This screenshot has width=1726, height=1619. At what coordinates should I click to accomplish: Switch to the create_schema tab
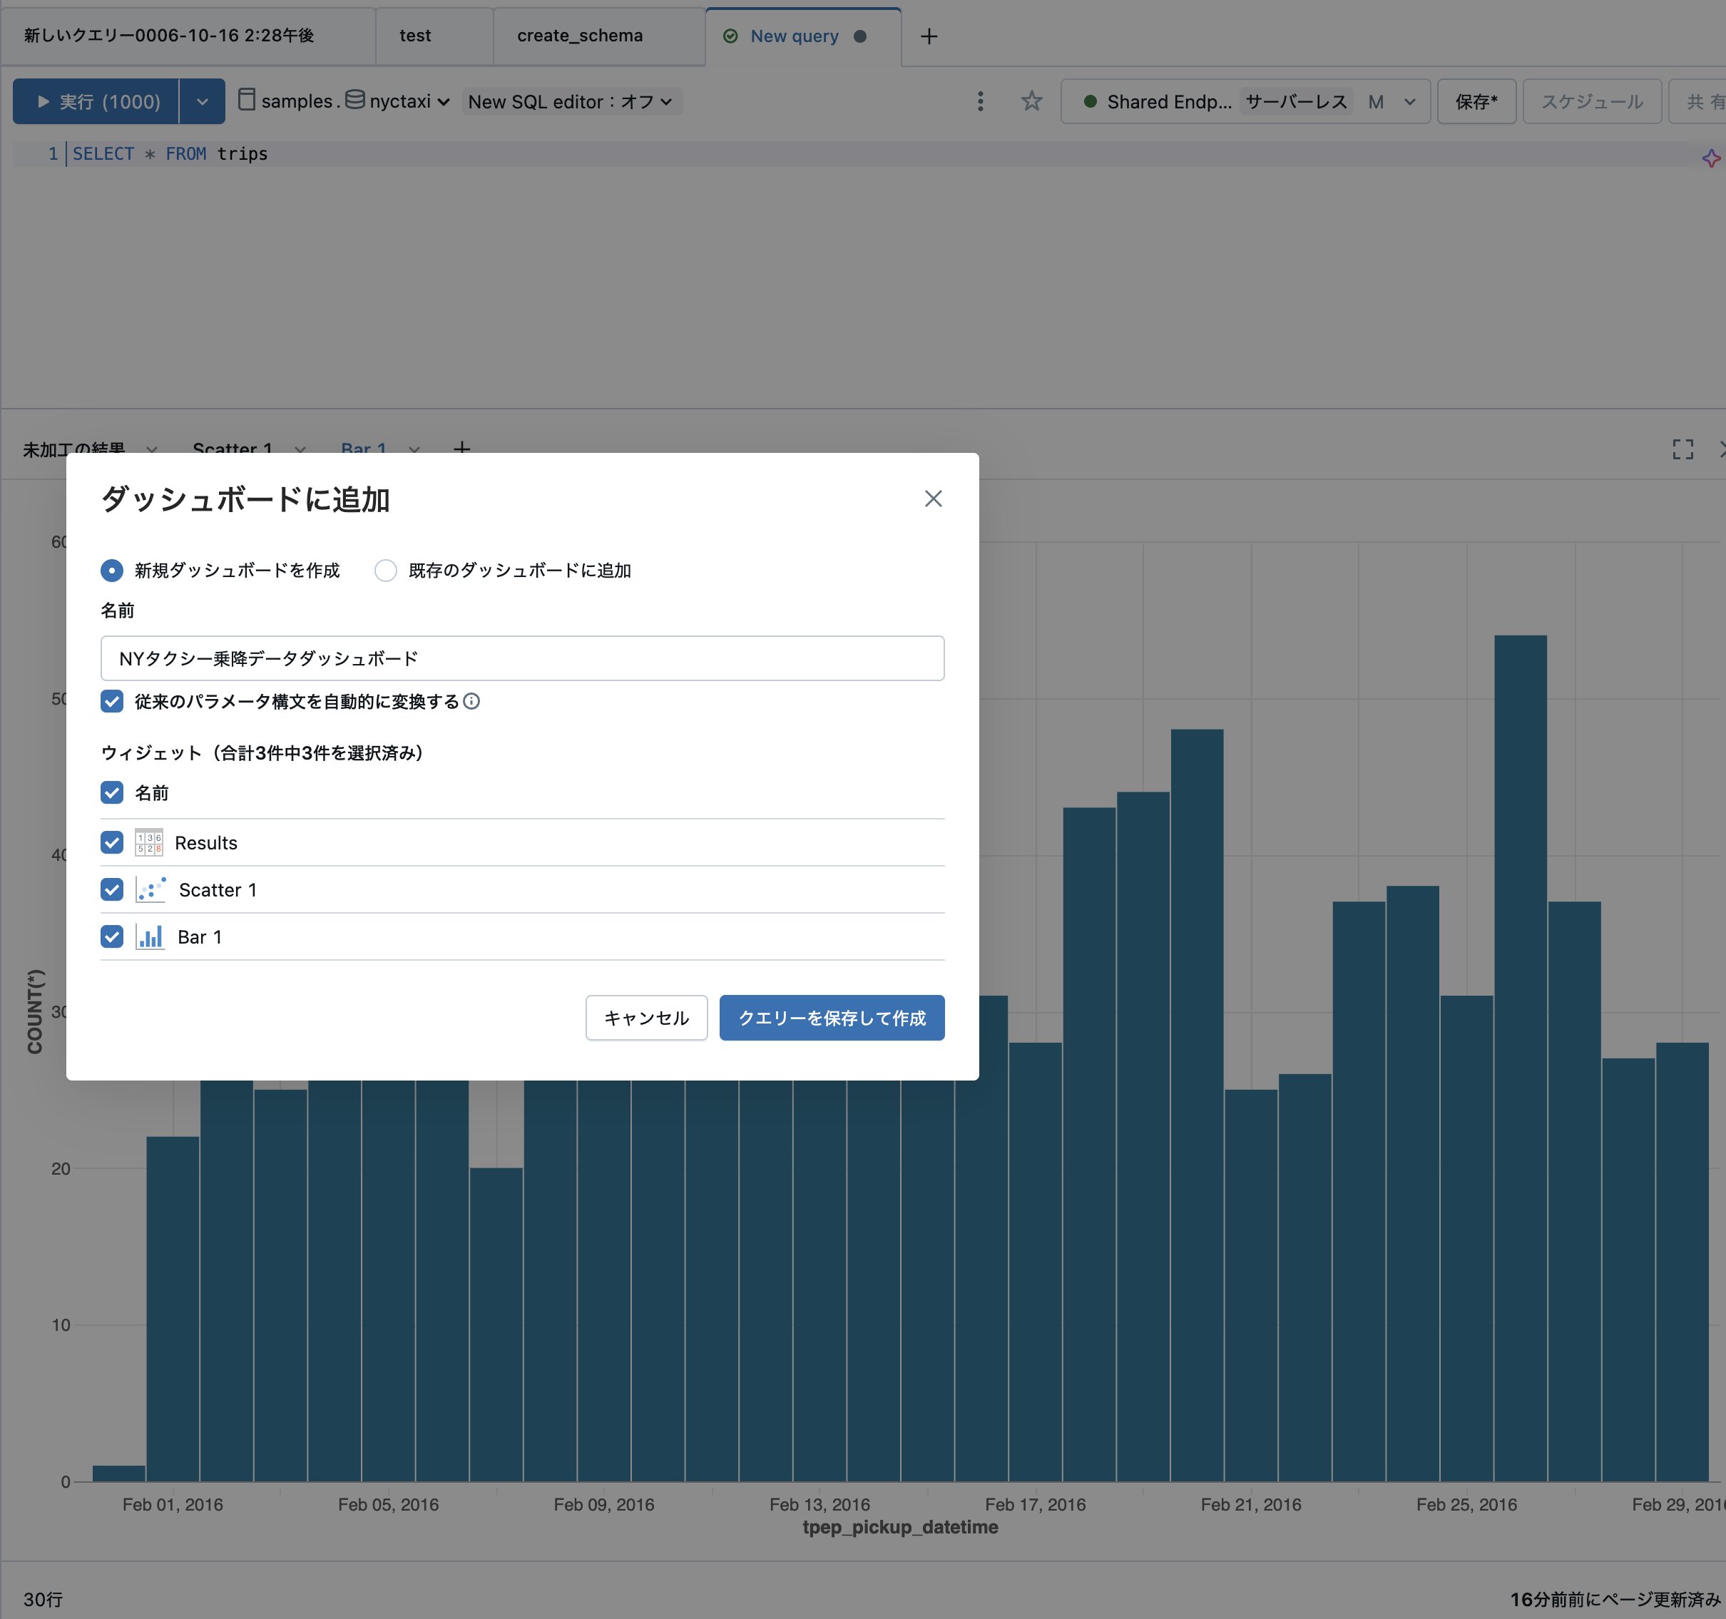[x=579, y=36]
